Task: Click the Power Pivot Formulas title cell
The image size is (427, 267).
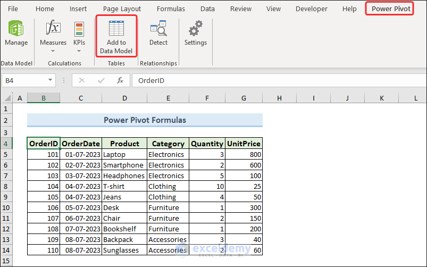Action: click(145, 120)
